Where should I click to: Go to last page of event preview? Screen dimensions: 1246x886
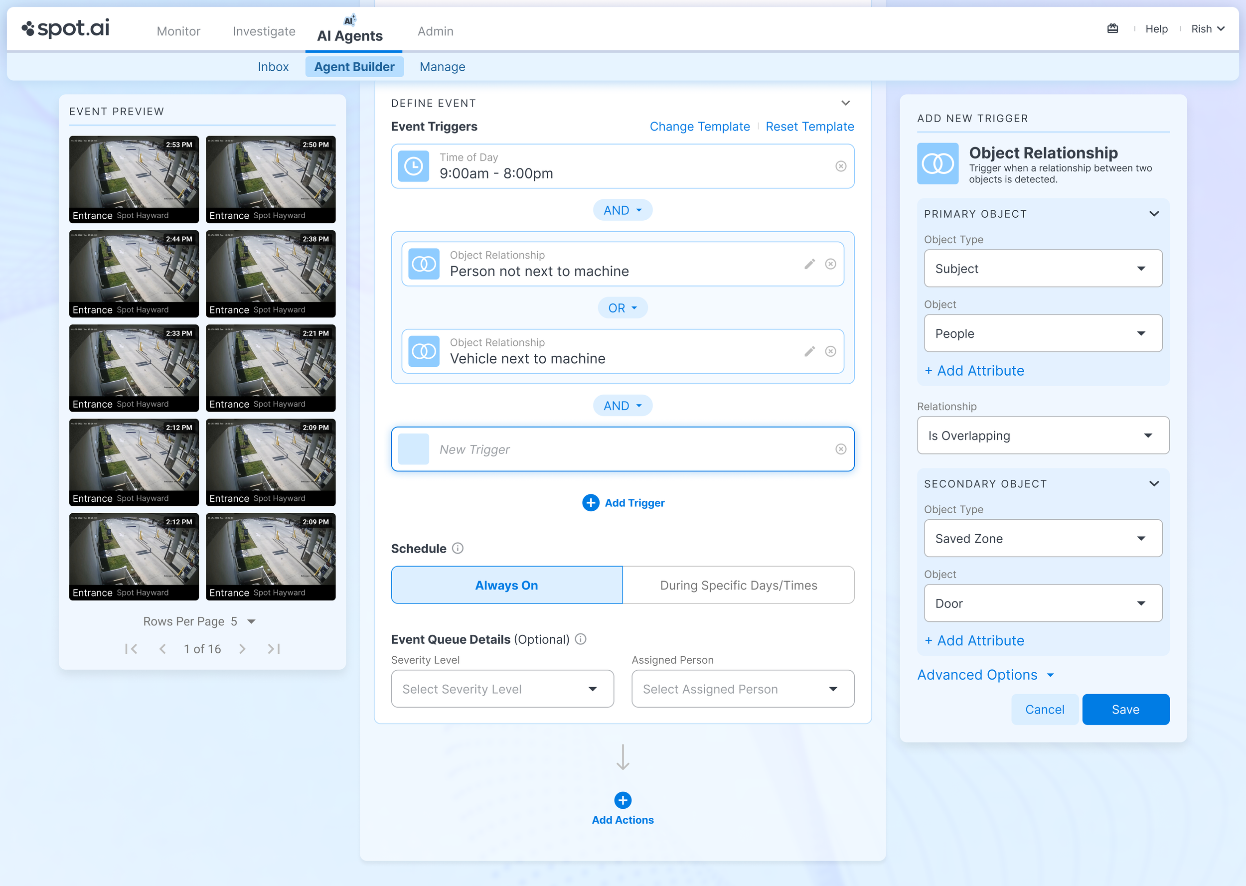pos(274,649)
